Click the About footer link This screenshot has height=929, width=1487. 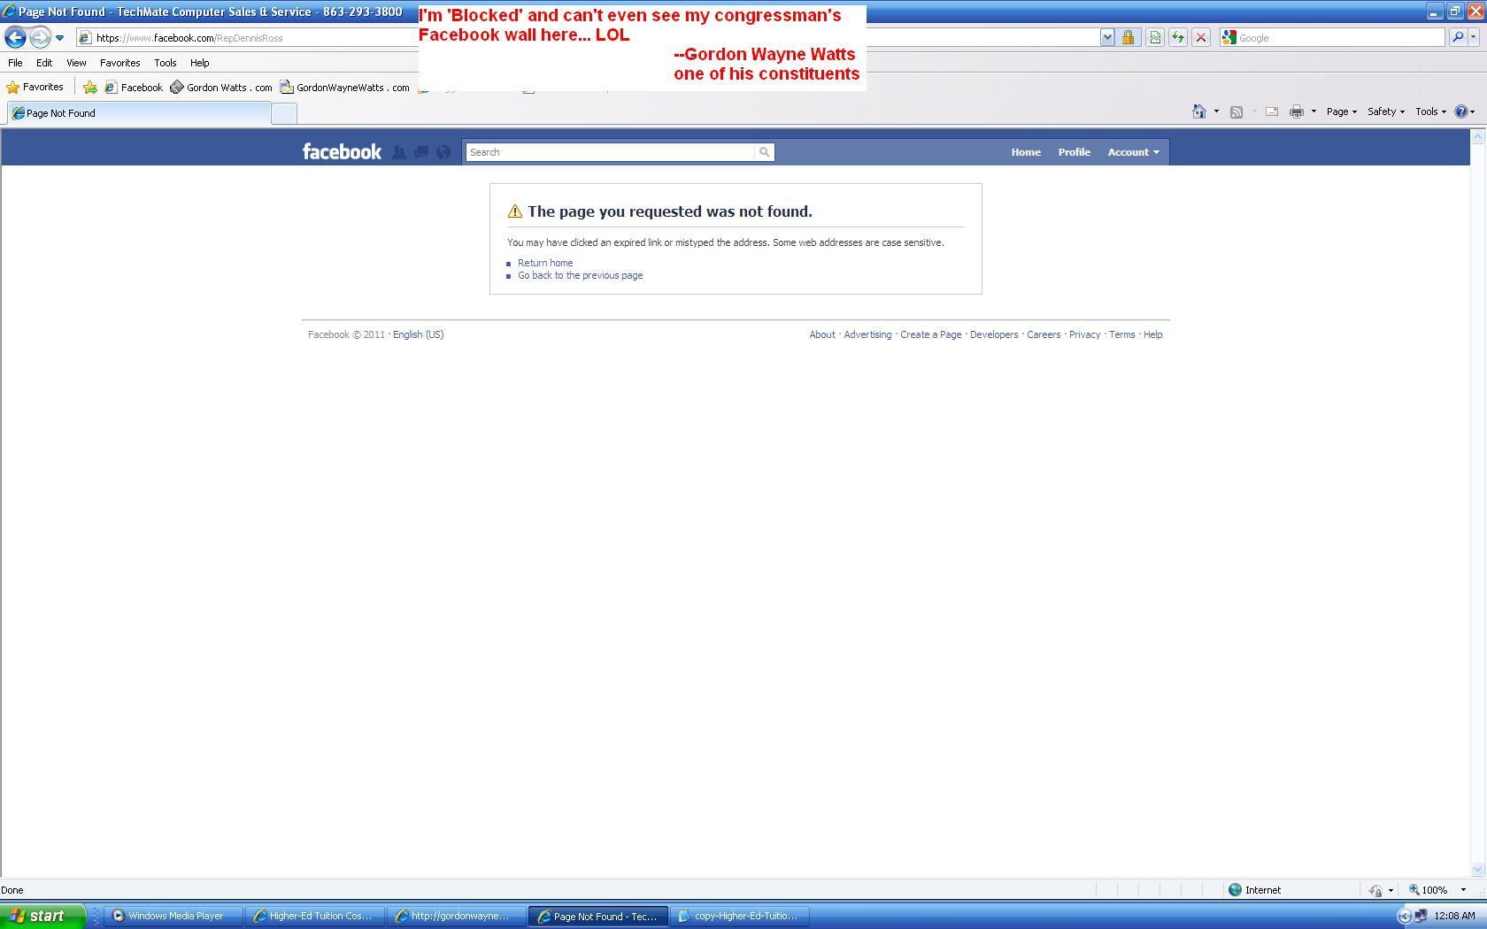(x=822, y=334)
